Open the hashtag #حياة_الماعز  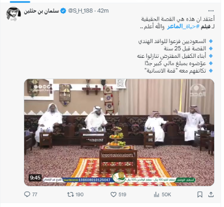(x=183, y=26)
